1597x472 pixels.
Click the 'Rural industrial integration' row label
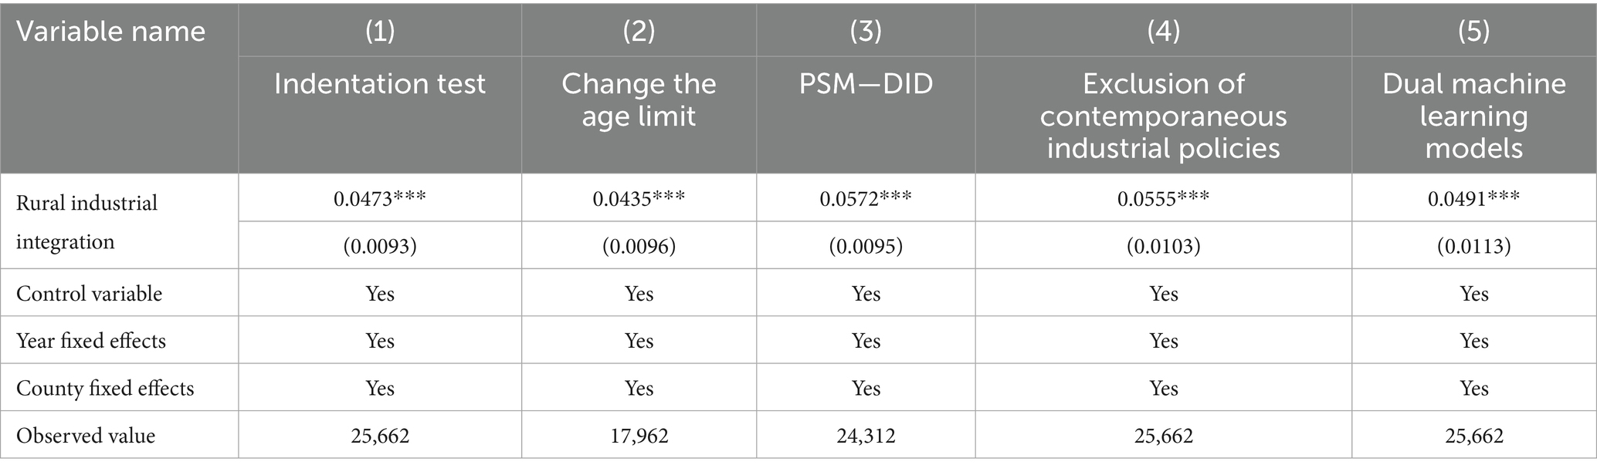pos(86,222)
